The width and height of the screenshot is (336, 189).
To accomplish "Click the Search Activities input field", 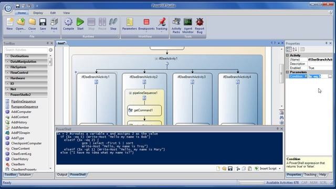I will 26,50.
